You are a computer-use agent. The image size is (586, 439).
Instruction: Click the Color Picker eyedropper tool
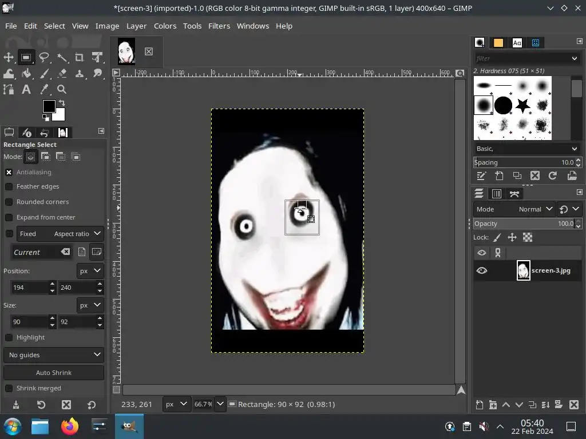point(44,89)
